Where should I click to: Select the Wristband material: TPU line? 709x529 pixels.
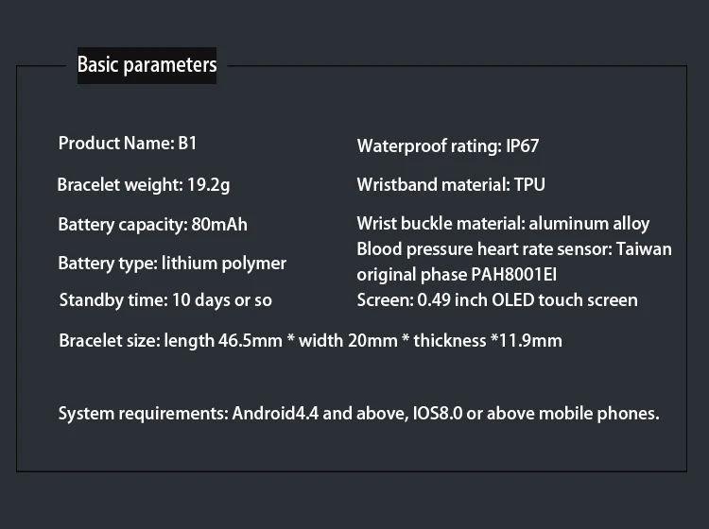tap(451, 184)
